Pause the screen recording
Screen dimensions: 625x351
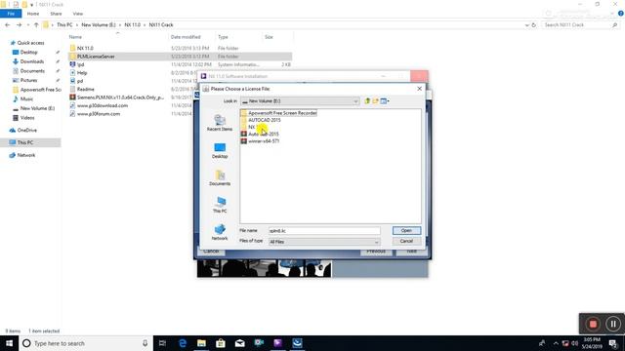[613, 324]
